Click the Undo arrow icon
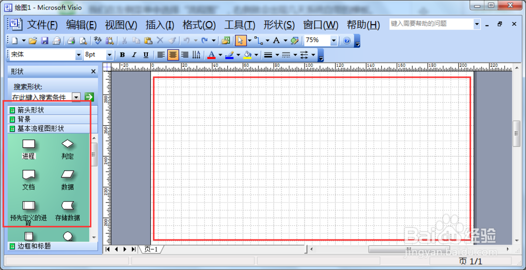Viewport: 526px width, 270px height. tap(187, 41)
